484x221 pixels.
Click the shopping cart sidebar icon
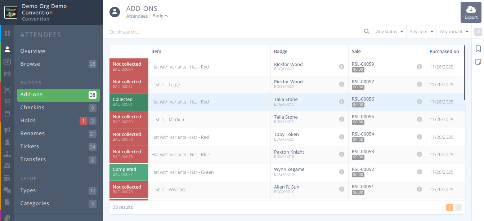[7, 102]
